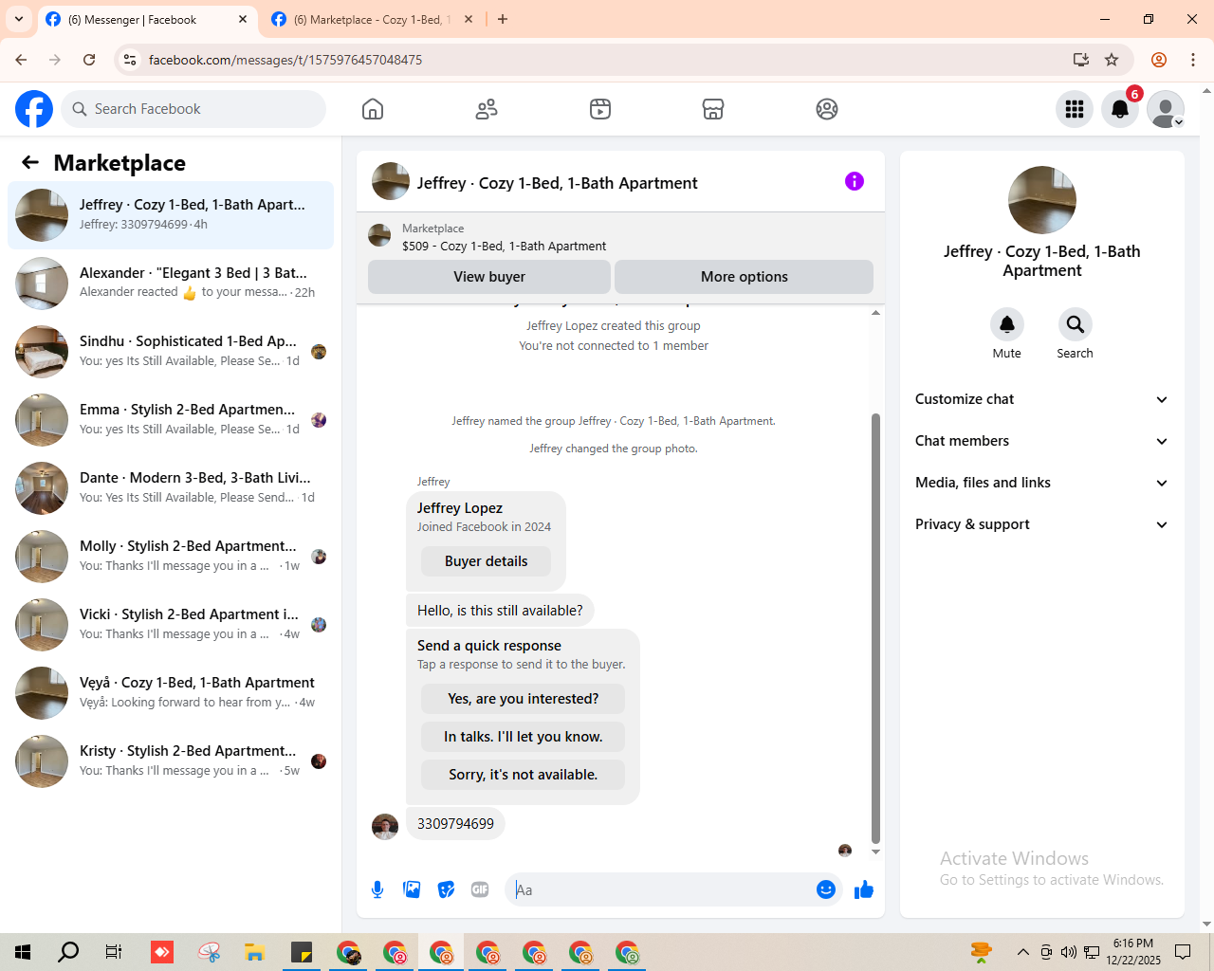Image resolution: width=1214 pixels, height=971 pixels.
Task: Go back with the Marketplace back arrow
Action: coord(30,162)
